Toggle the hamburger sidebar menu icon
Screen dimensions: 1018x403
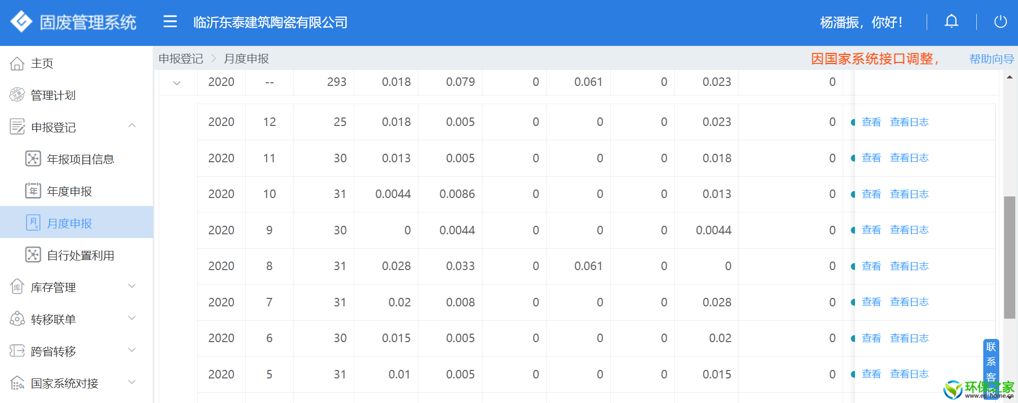pos(170,21)
